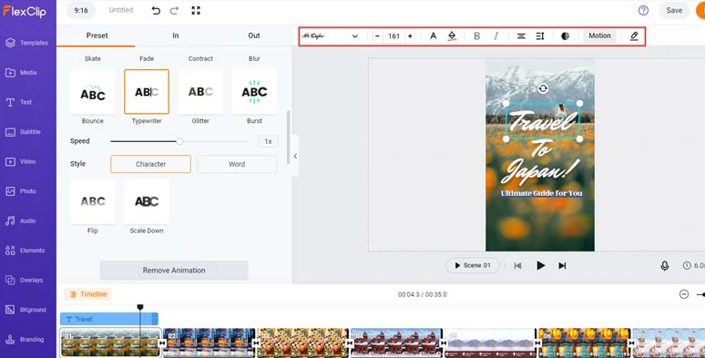This screenshot has width=705, height=358.
Task: Toggle bold text formatting
Action: click(477, 36)
